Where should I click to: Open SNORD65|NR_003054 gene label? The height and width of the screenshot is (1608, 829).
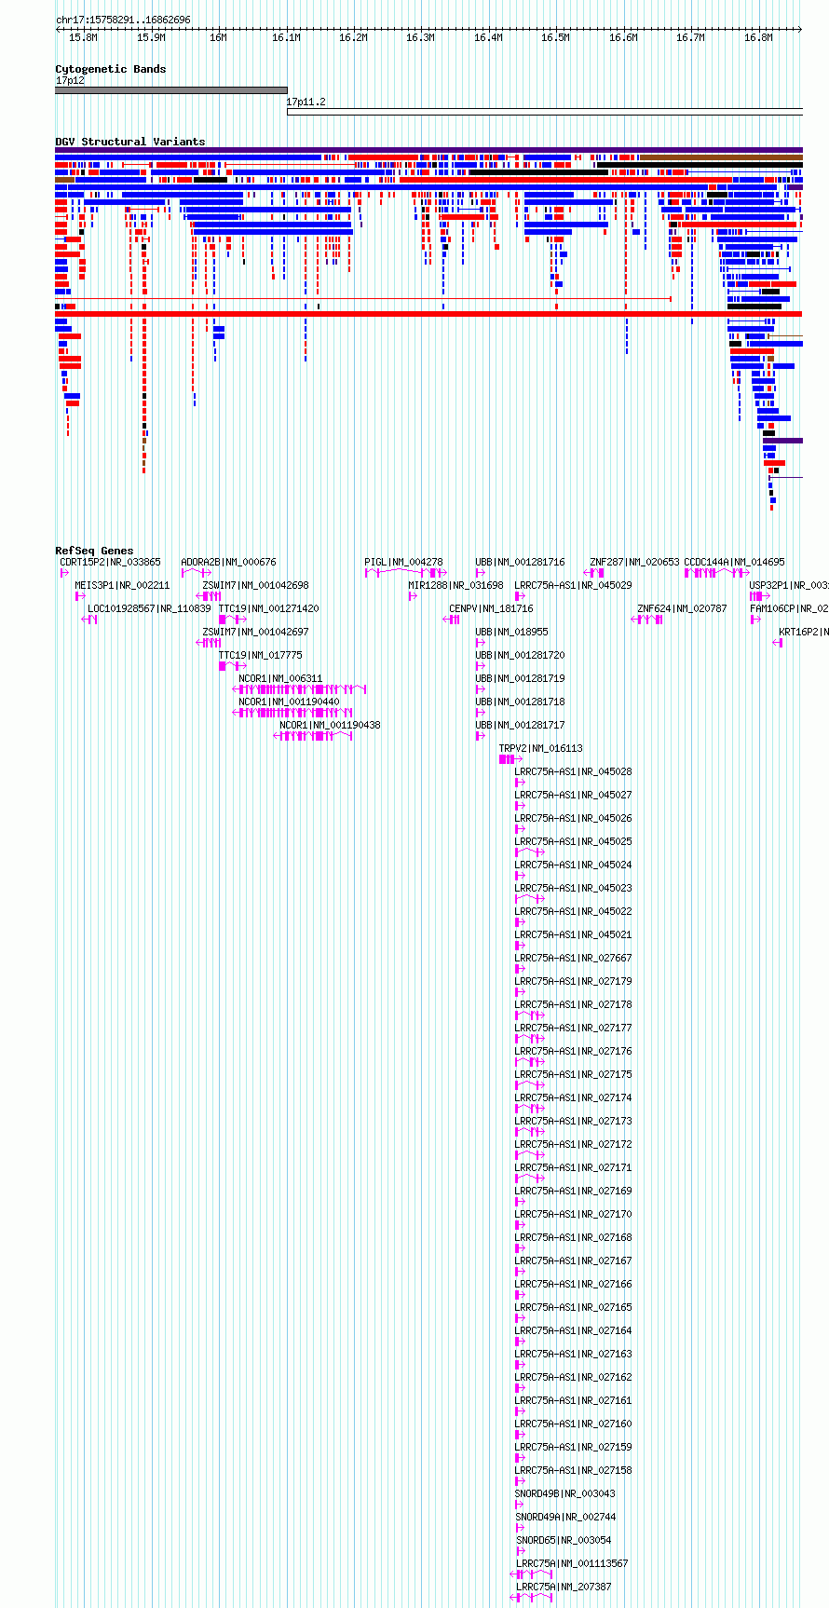tap(564, 1540)
